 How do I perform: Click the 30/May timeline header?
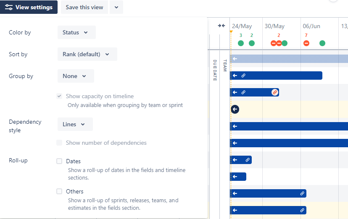point(274,26)
